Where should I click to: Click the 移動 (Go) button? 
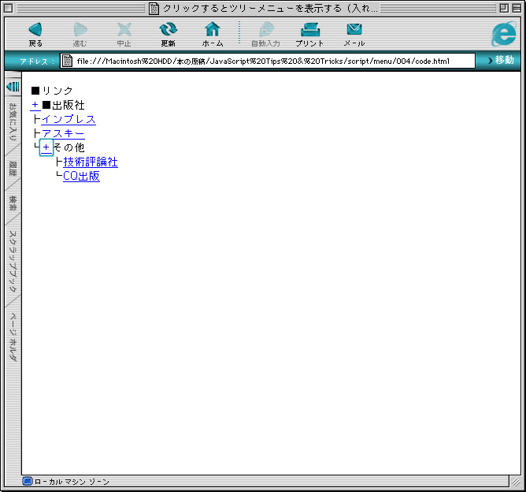[x=501, y=60]
